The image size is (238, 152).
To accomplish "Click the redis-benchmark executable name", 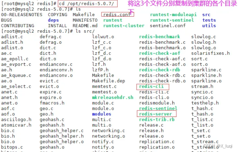I will [x=160, y=37].
